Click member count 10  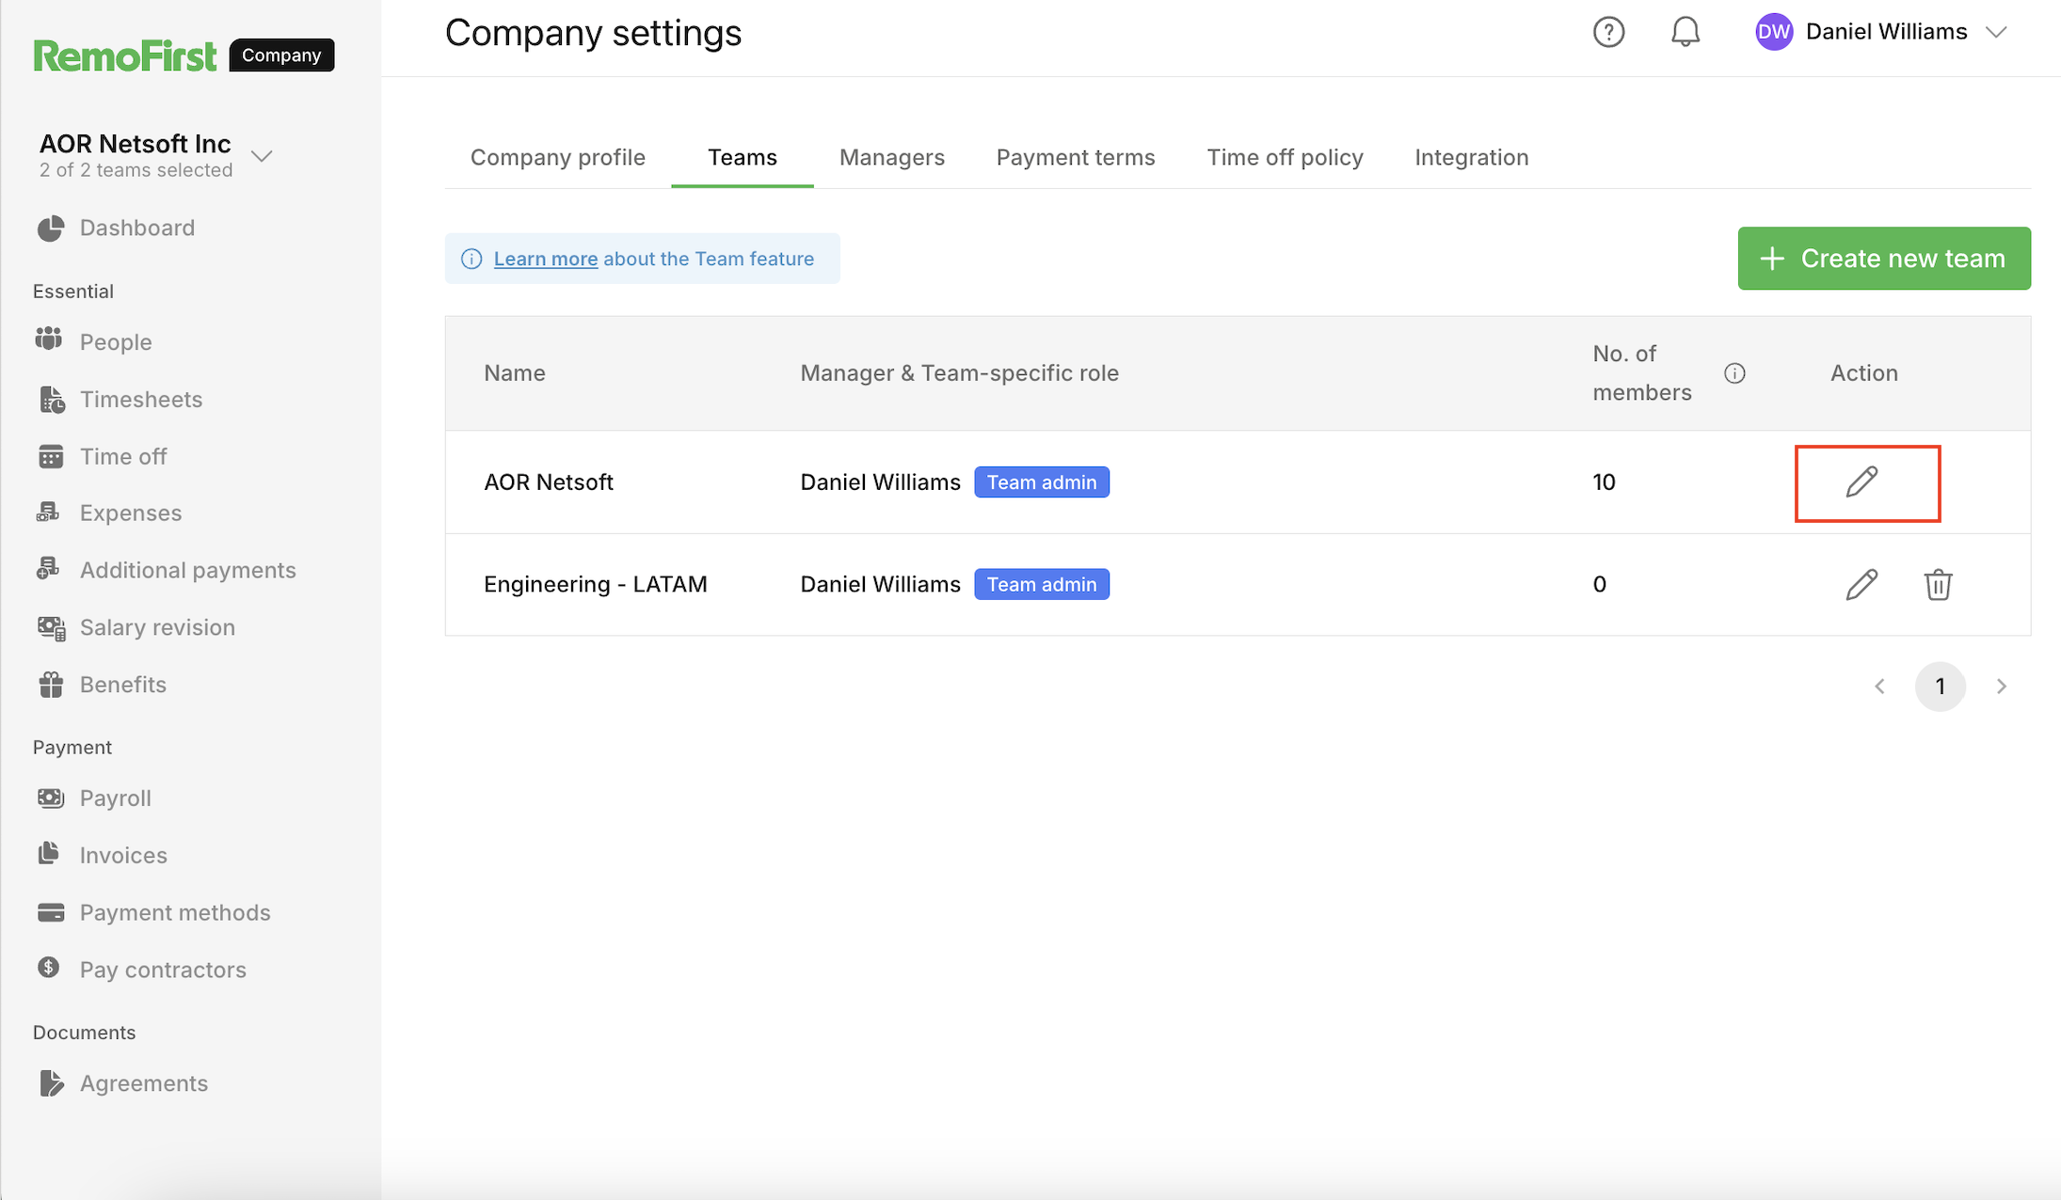1604,482
